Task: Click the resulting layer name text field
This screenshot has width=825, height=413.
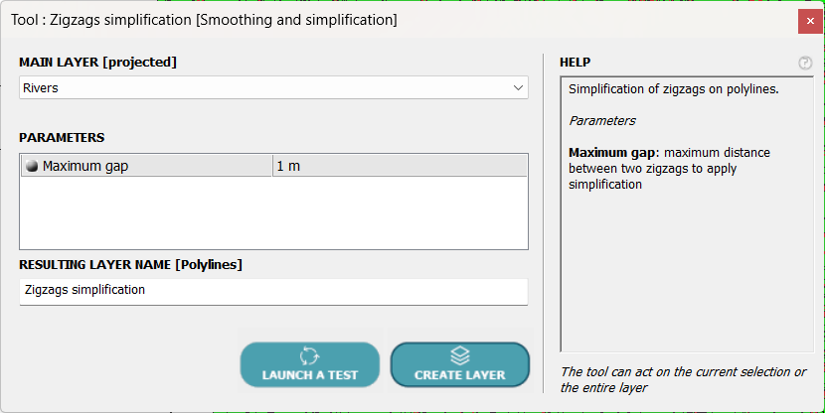Action: pyautogui.click(x=273, y=291)
